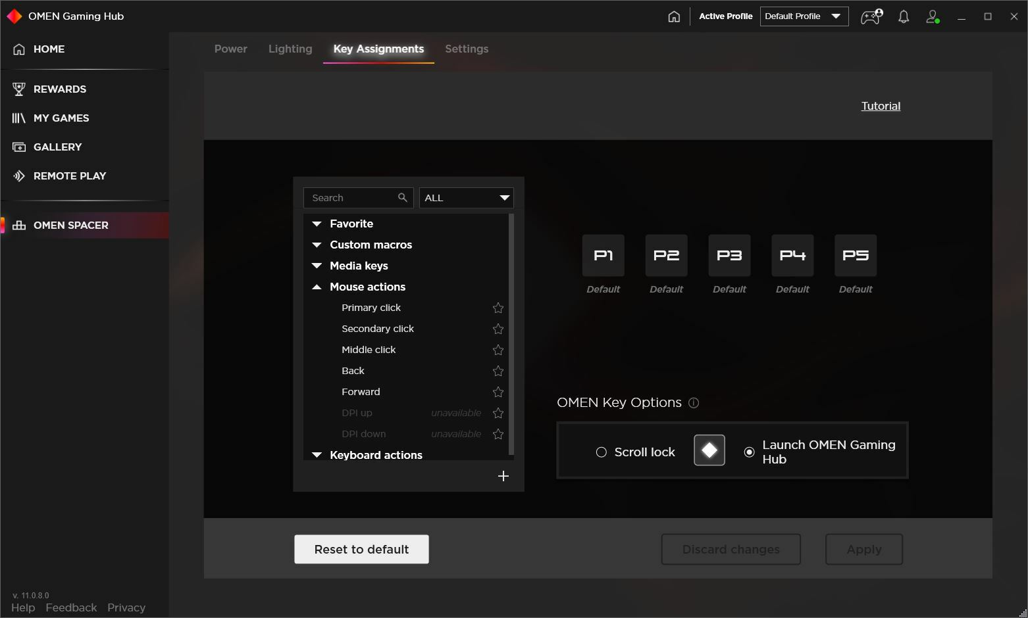Open the REWARDS trophy icon in sidebar

[x=19, y=89]
